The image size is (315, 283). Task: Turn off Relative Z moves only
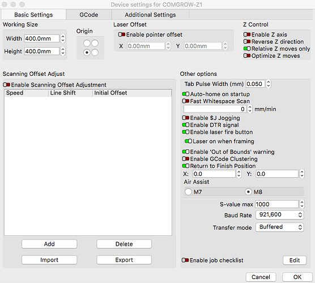(247, 49)
